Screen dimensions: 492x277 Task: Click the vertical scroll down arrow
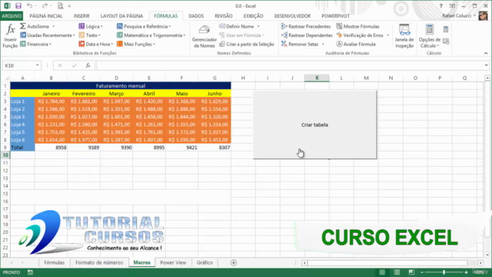[x=487, y=255]
